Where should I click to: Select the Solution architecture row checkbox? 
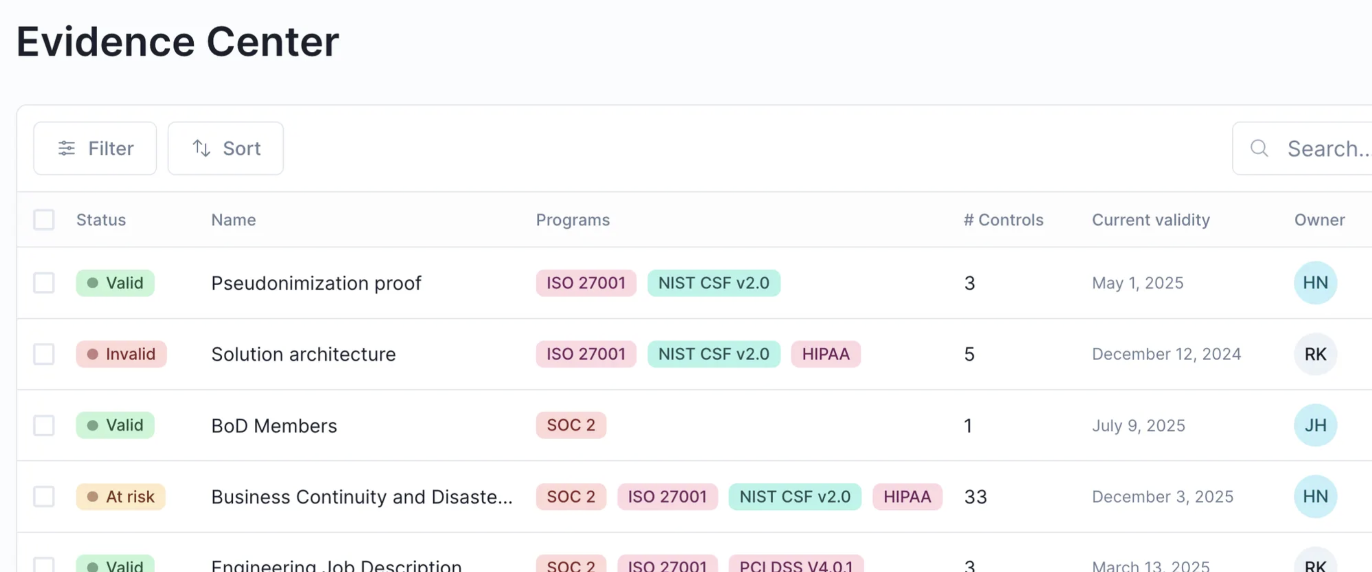coord(44,354)
